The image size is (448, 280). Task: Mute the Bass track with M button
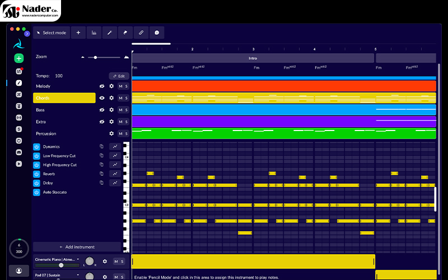pyautogui.click(x=120, y=110)
